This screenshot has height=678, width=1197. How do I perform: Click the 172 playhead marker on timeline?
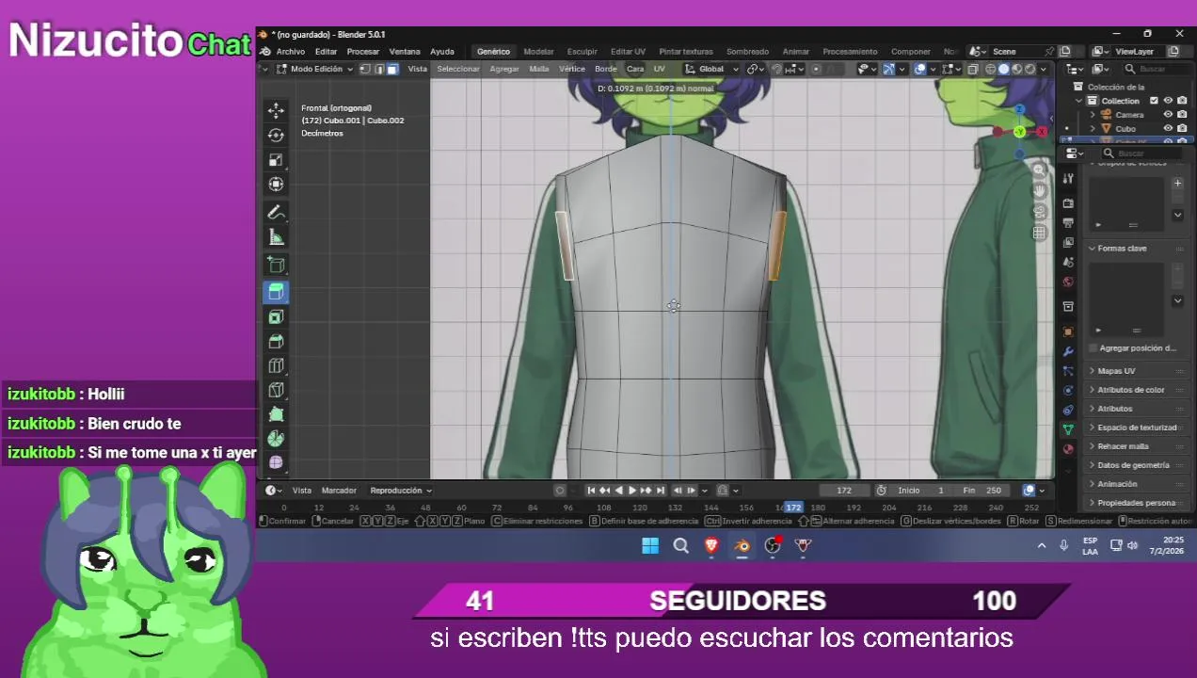[794, 508]
